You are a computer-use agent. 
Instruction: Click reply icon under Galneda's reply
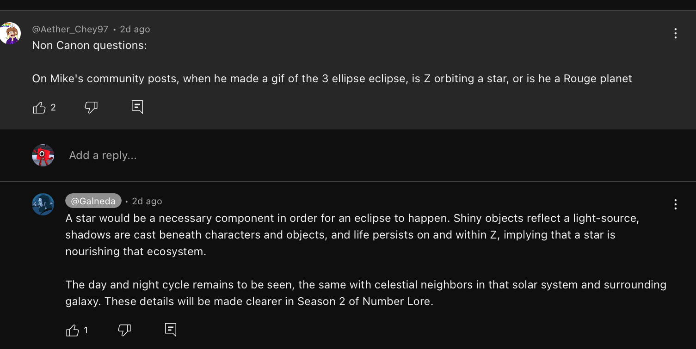171,330
